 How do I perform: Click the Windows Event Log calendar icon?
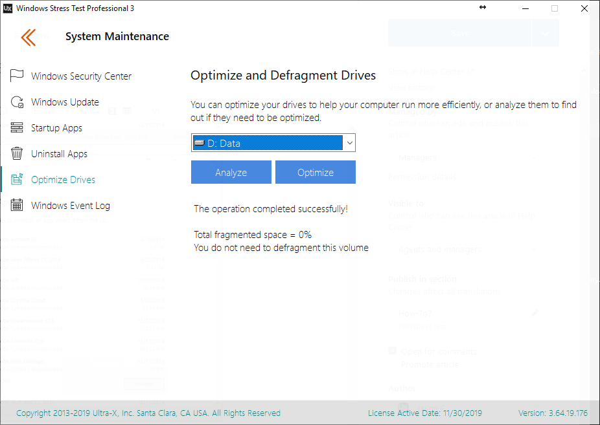pyautogui.click(x=17, y=206)
